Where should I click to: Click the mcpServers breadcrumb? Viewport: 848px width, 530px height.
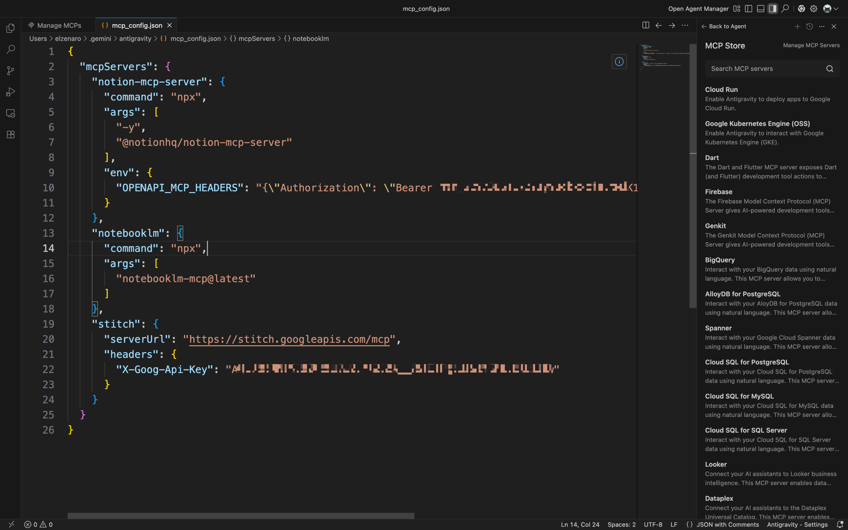[252, 38]
